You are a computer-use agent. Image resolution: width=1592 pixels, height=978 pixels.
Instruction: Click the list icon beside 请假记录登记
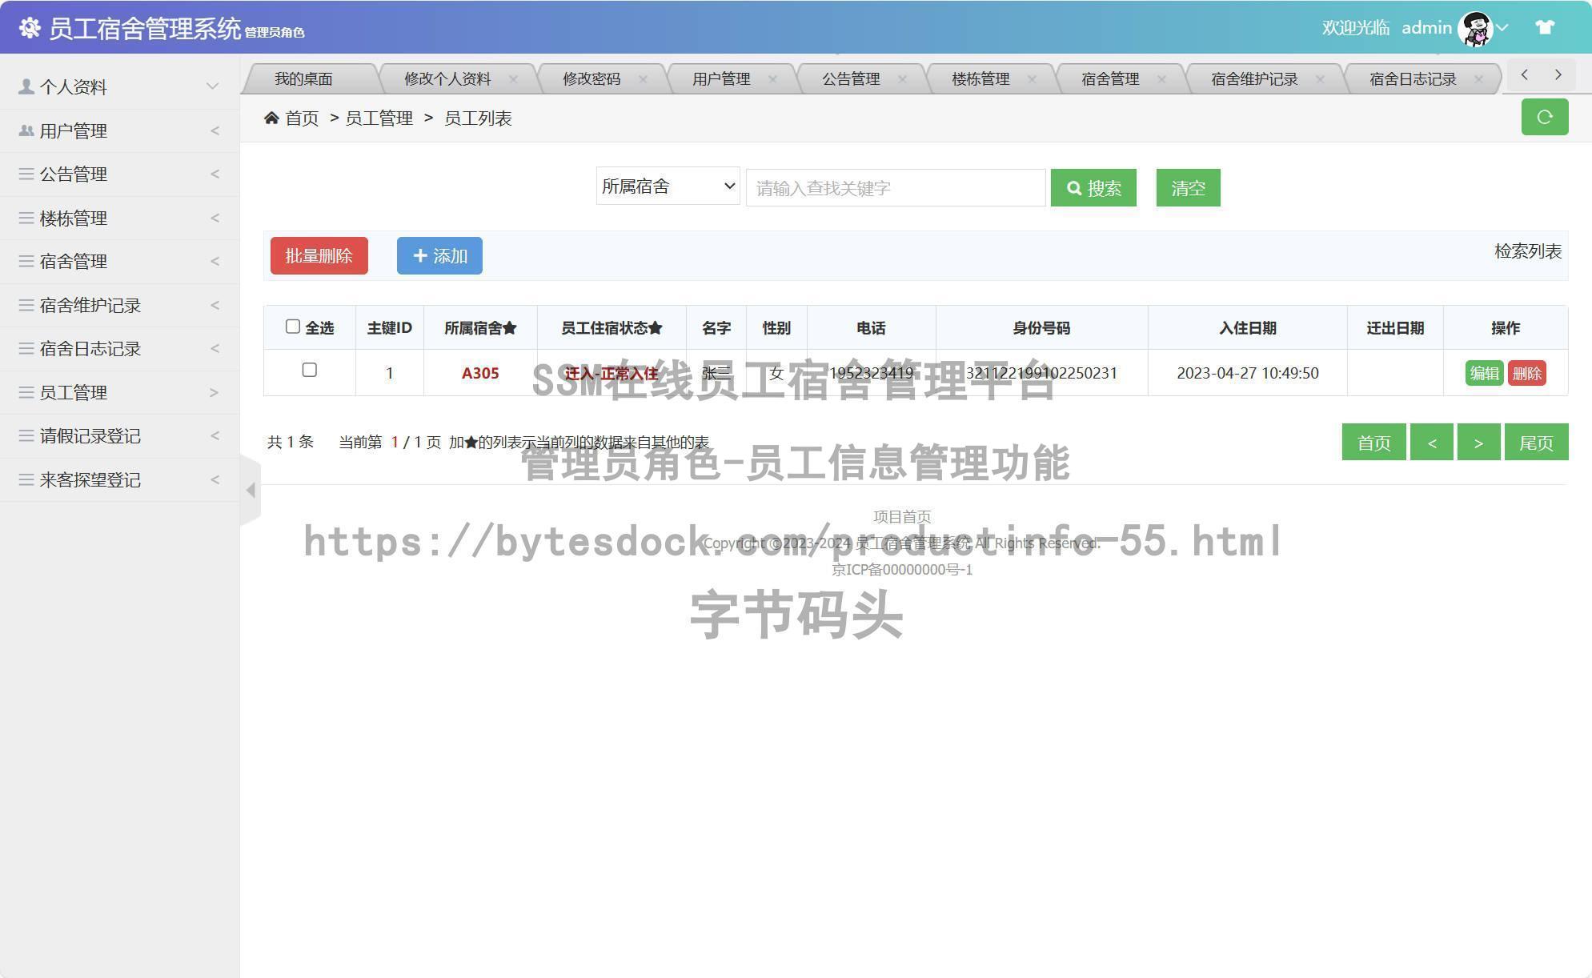click(26, 435)
